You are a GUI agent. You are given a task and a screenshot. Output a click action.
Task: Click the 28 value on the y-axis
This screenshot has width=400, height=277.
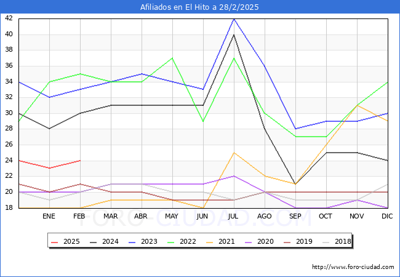click(x=9, y=129)
